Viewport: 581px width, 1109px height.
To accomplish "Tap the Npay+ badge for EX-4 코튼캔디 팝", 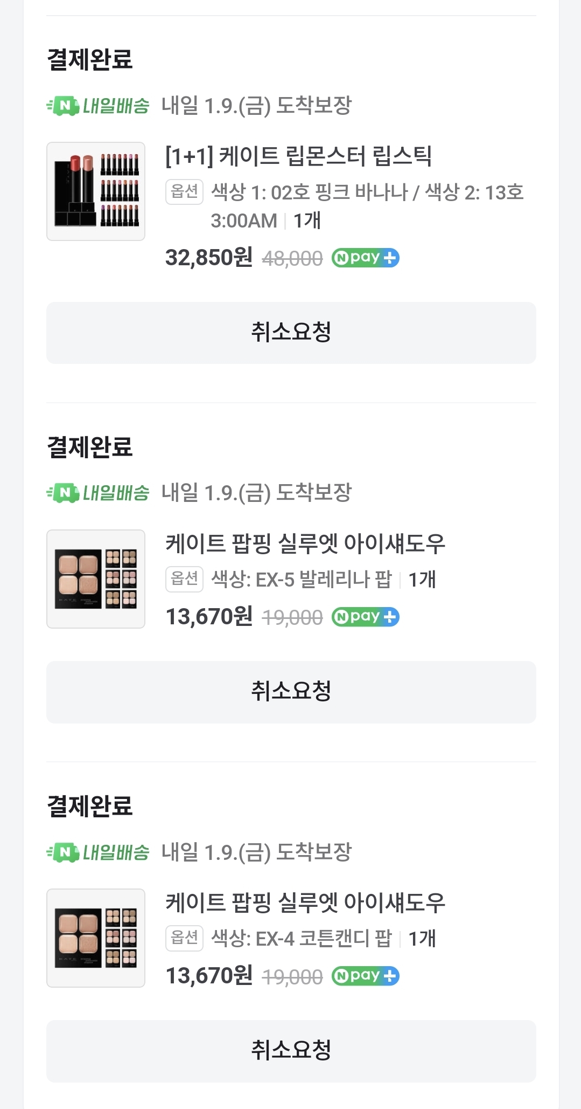I will click(x=365, y=976).
